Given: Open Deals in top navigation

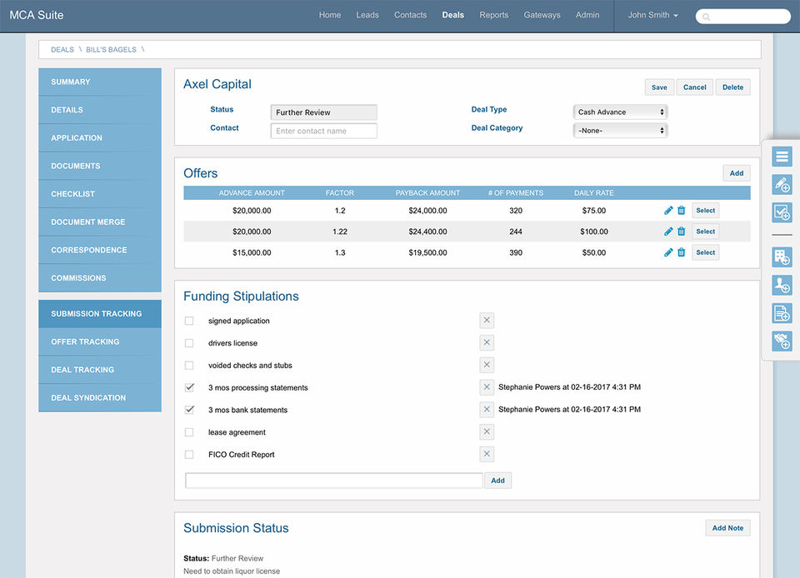Looking at the screenshot, I should pos(453,15).
